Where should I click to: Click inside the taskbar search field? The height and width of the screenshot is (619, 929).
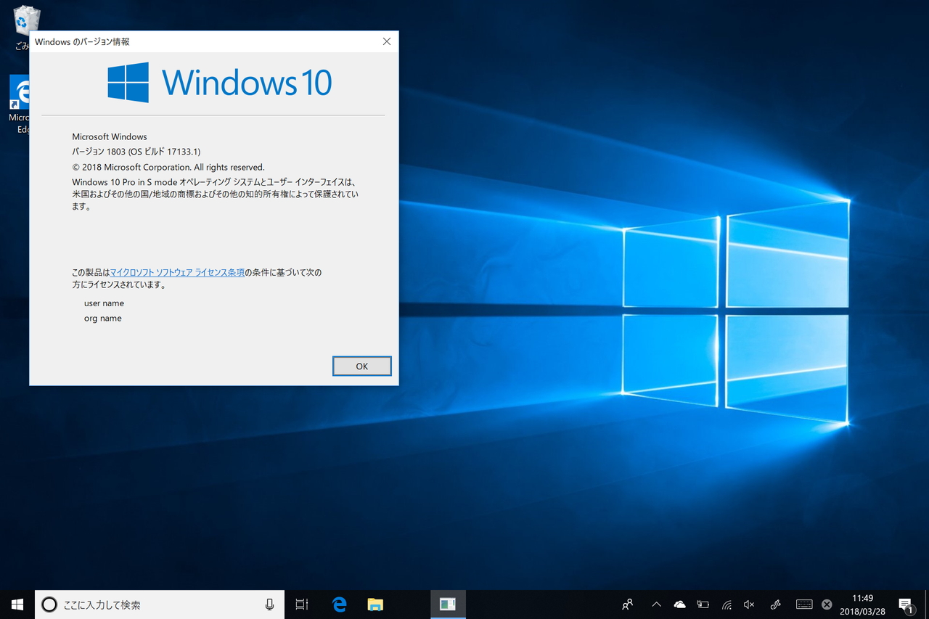[x=145, y=604]
